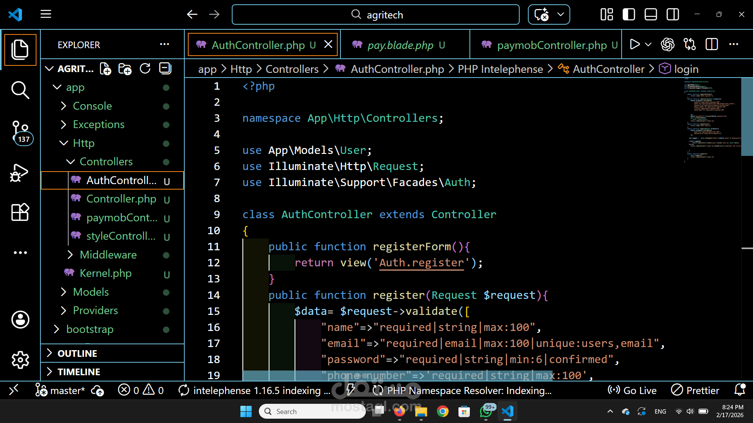This screenshot has width=753, height=423.
Task: Click Go Live in the status bar
Action: coord(632,390)
